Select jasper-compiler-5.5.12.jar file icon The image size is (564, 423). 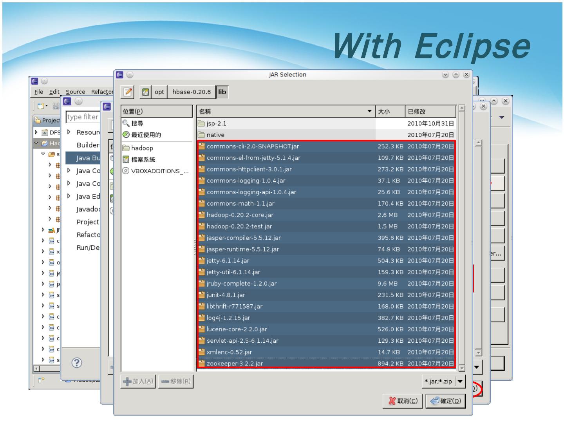coord(202,238)
